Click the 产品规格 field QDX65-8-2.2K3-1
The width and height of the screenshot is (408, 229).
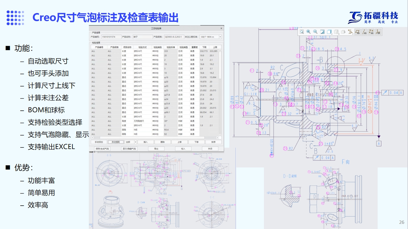click(174, 37)
